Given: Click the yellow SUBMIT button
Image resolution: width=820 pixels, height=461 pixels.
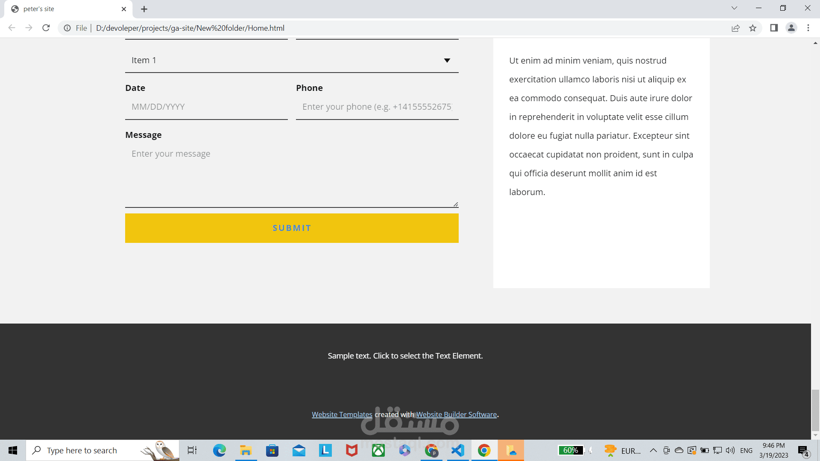Looking at the screenshot, I should tap(292, 228).
